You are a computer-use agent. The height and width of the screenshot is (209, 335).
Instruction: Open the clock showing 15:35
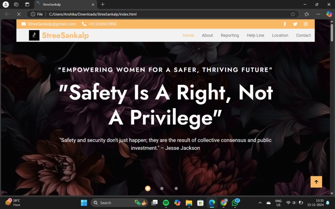coord(315,203)
